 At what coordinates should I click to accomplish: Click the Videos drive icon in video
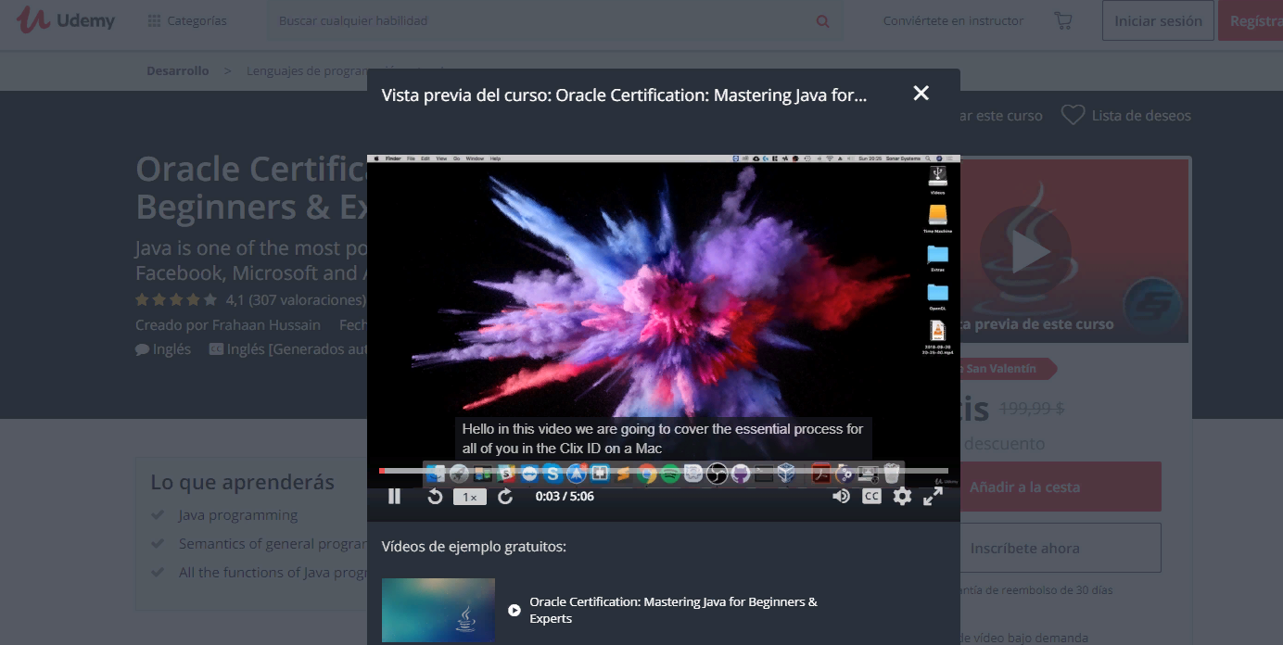937,176
